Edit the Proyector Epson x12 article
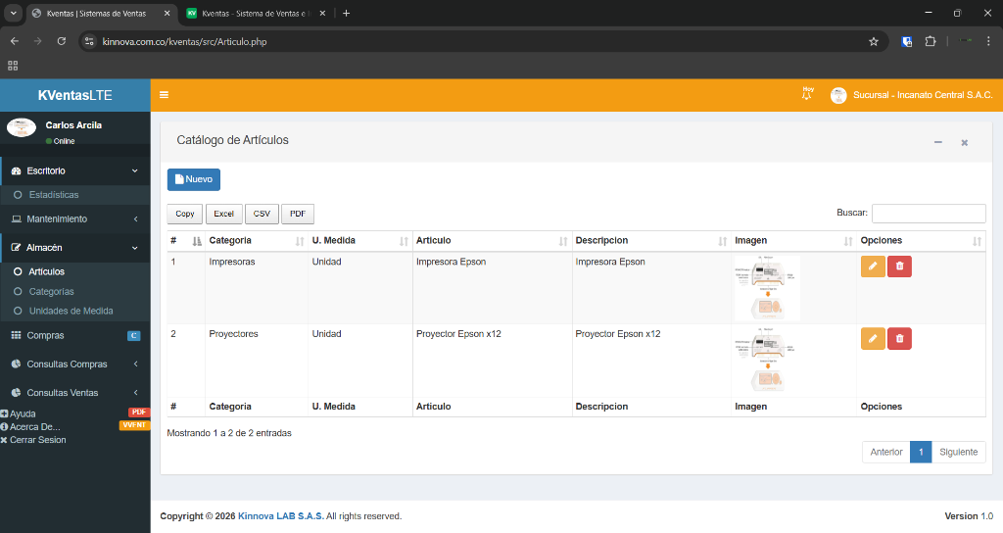This screenshot has height=533, width=1003. (873, 338)
